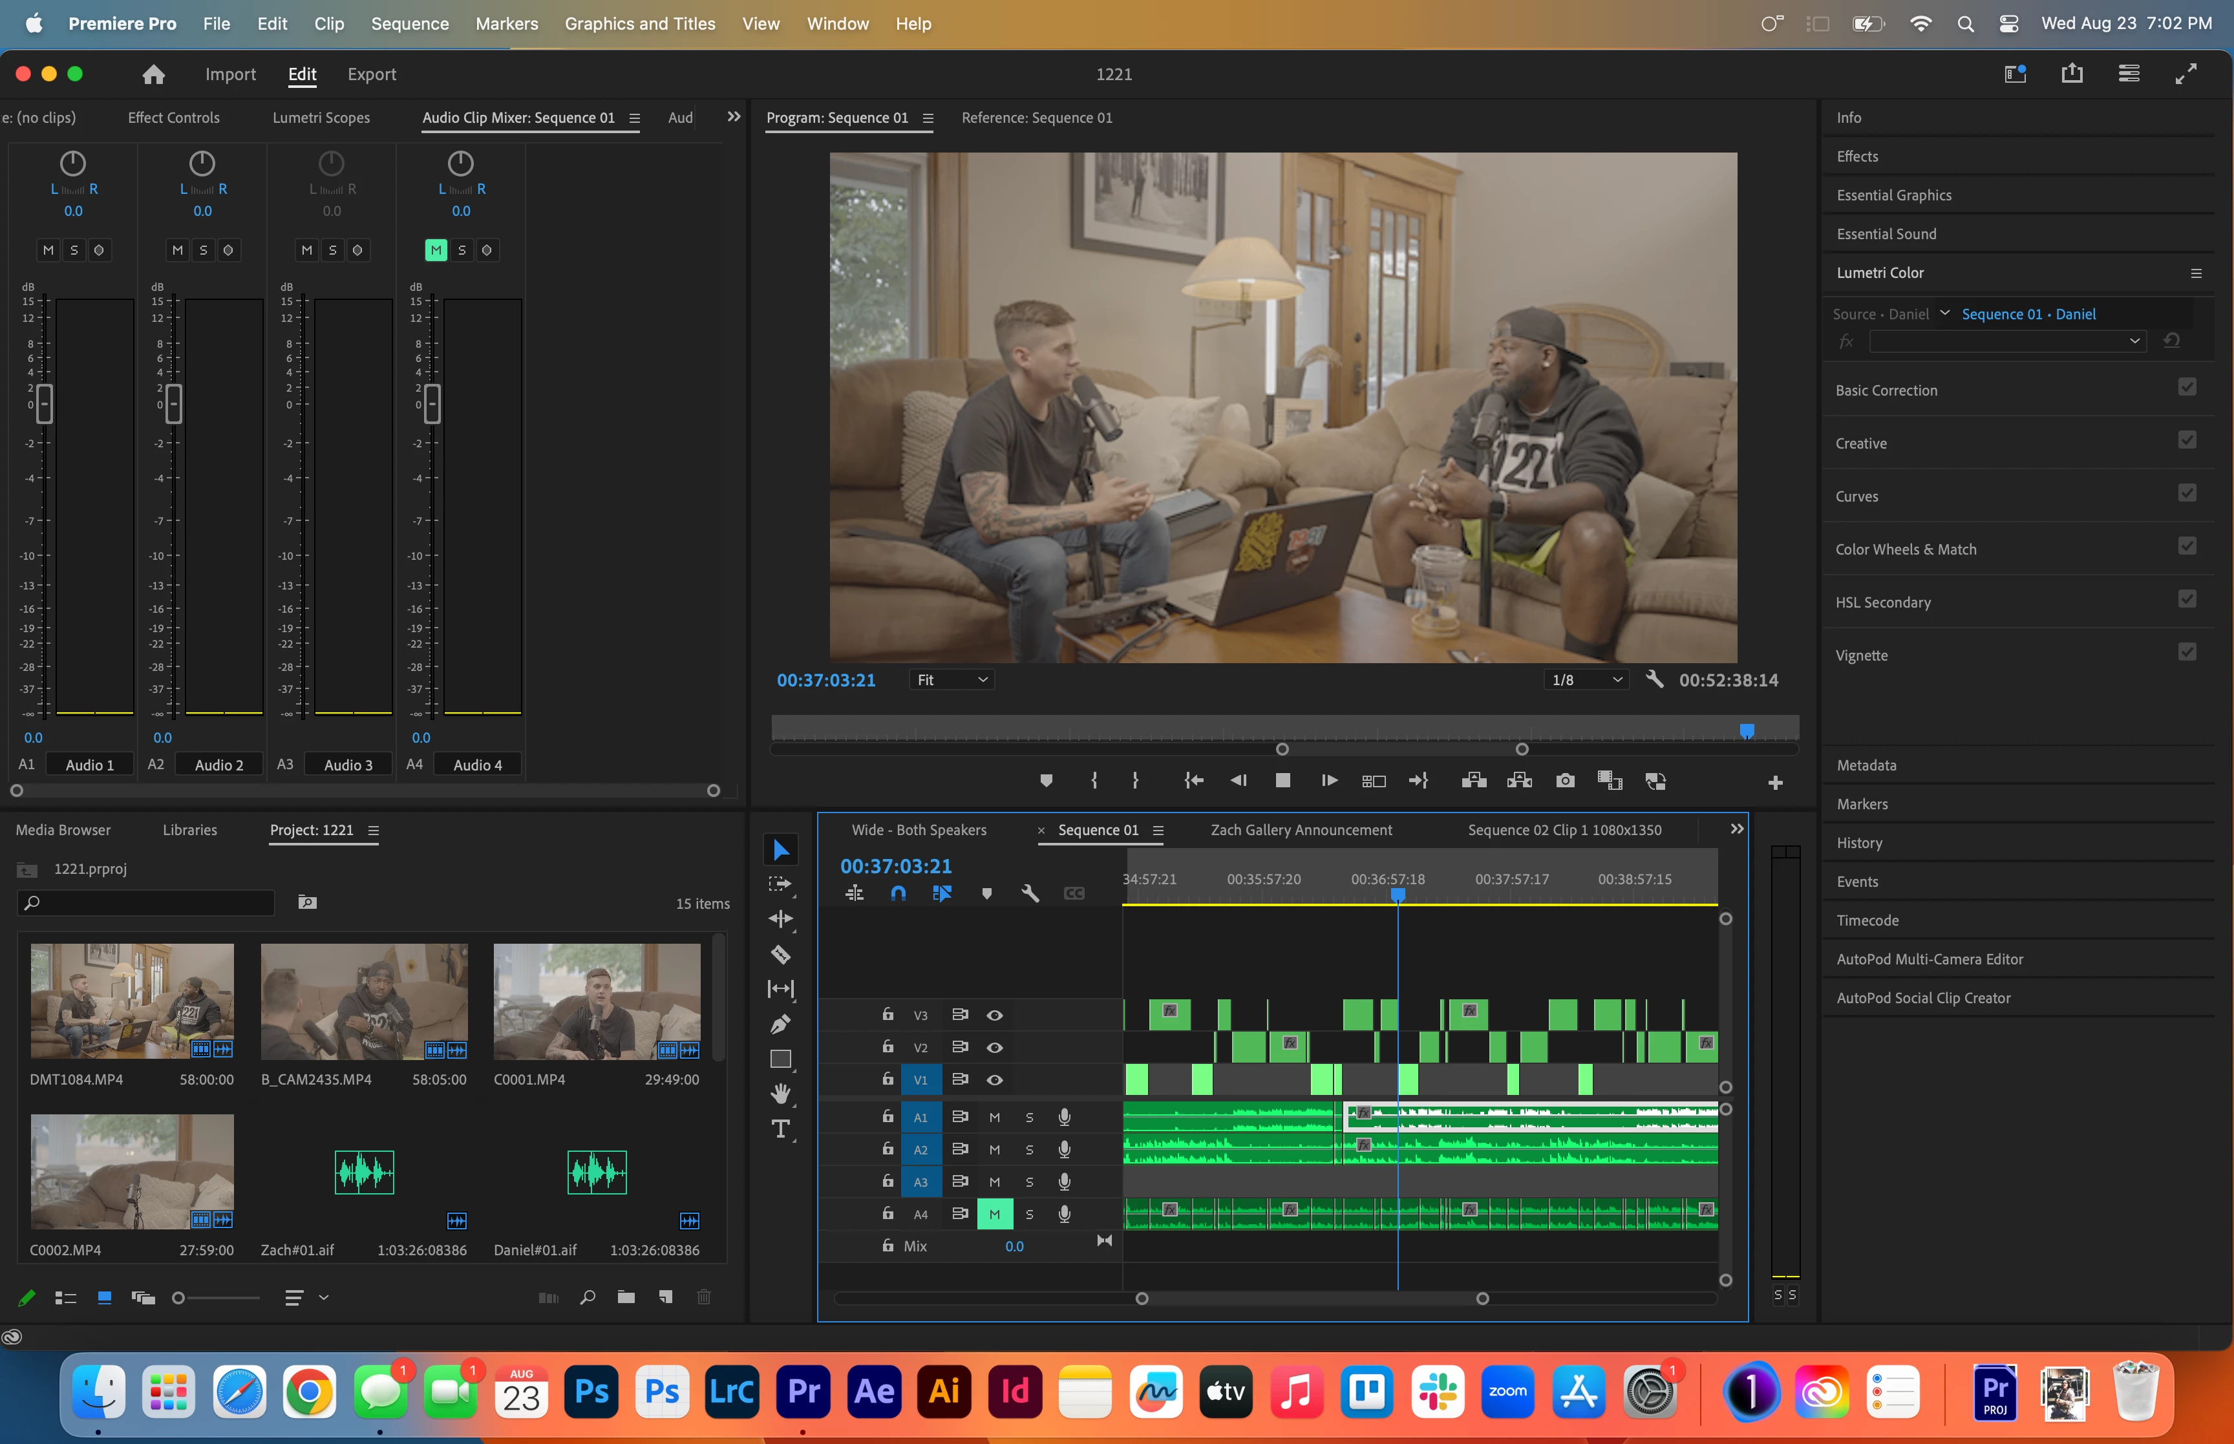Switch to Lumetri Scopes tab
The image size is (2234, 1444).
321,118
